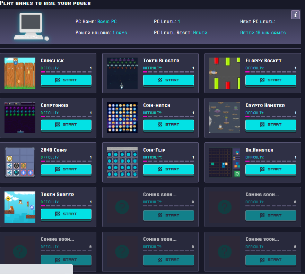Click the 'Basic PC' name value
Screen dimensions: 305x274
click(x=107, y=22)
